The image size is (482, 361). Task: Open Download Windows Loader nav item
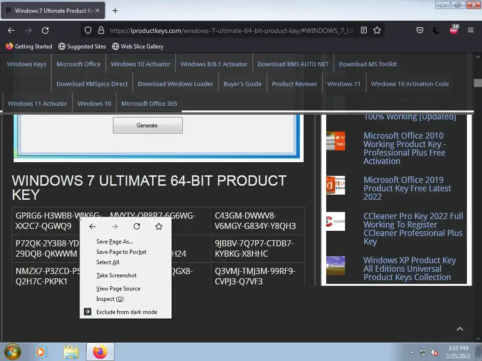pos(175,84)
